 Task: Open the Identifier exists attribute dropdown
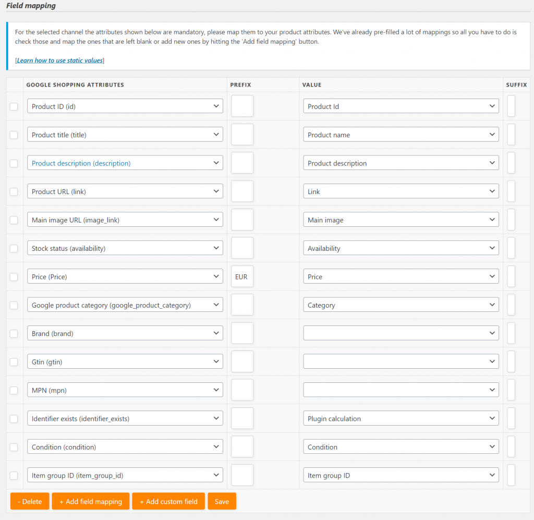(x=125, y=418)
